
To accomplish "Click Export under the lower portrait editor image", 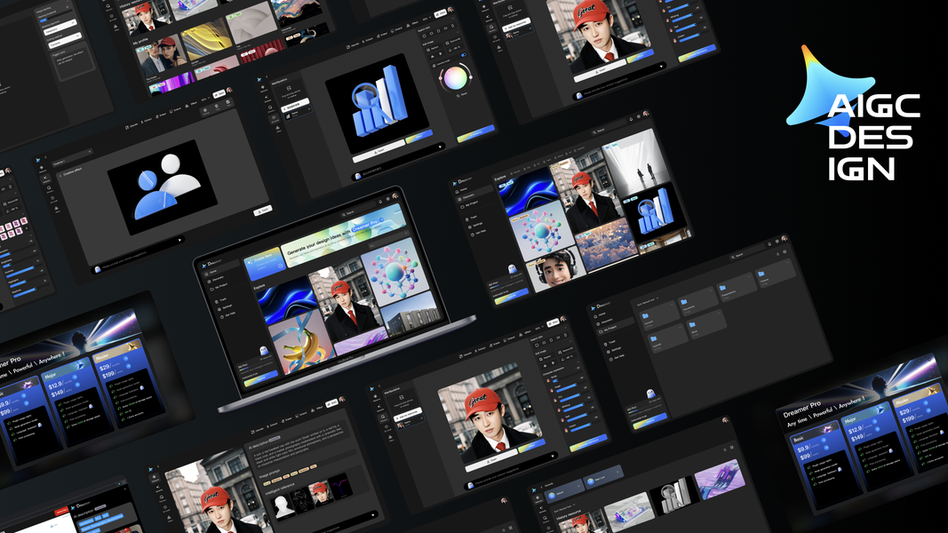I will tap(491, 460).
